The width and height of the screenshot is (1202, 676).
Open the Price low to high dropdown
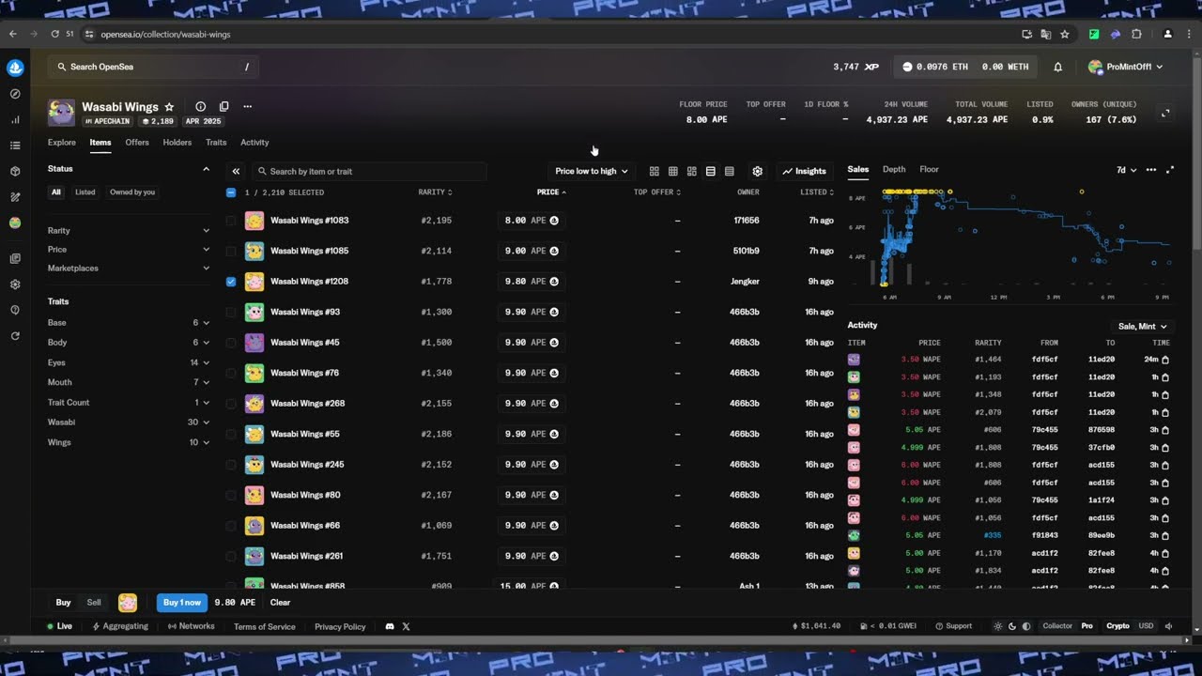592,171
